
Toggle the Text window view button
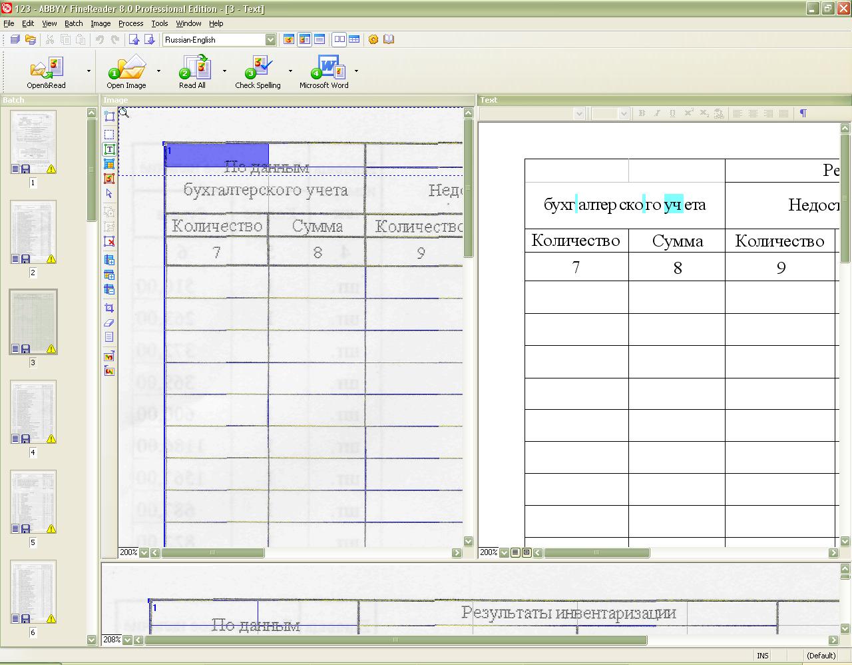click(319, 39)
